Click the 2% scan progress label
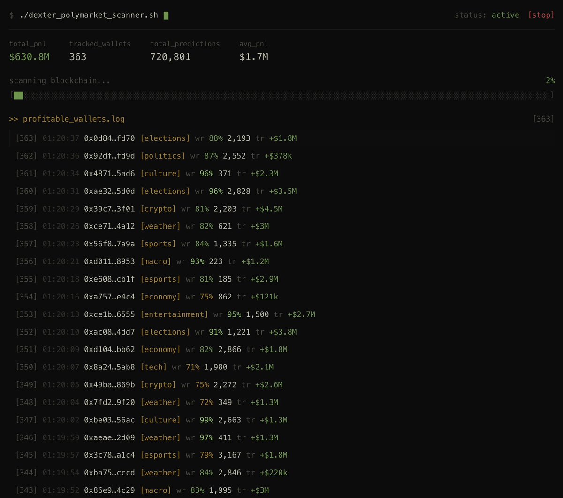 pyautogui.click(x=550, y=81)
